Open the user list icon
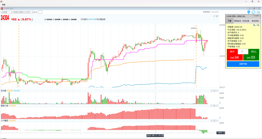This screenshot has width=262, height=139. pyautogui.click(x=258, y=12)
